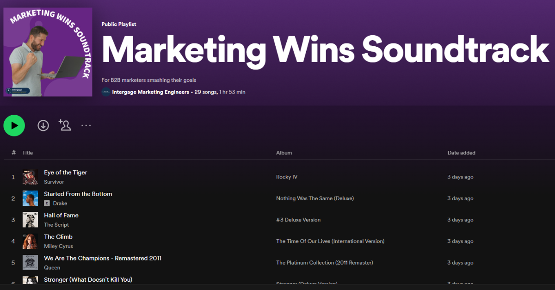Click the Title column header
Screen dimensions: 555x290
pos(28,153)
